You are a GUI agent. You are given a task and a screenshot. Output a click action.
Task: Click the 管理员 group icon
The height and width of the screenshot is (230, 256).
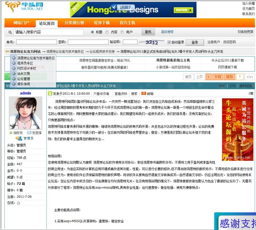click(19, 138)
